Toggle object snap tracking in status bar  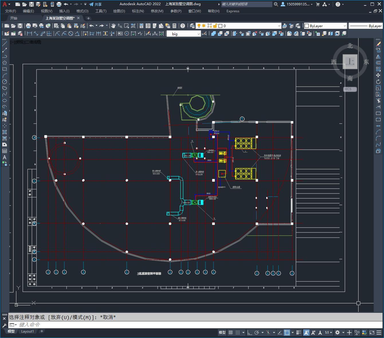pos(280,333)
